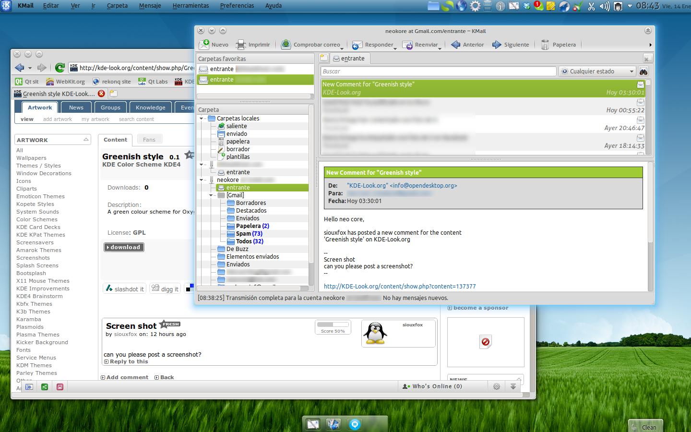Click the Dropbox tray icon
691x432 pixels.
click(526, 6)
